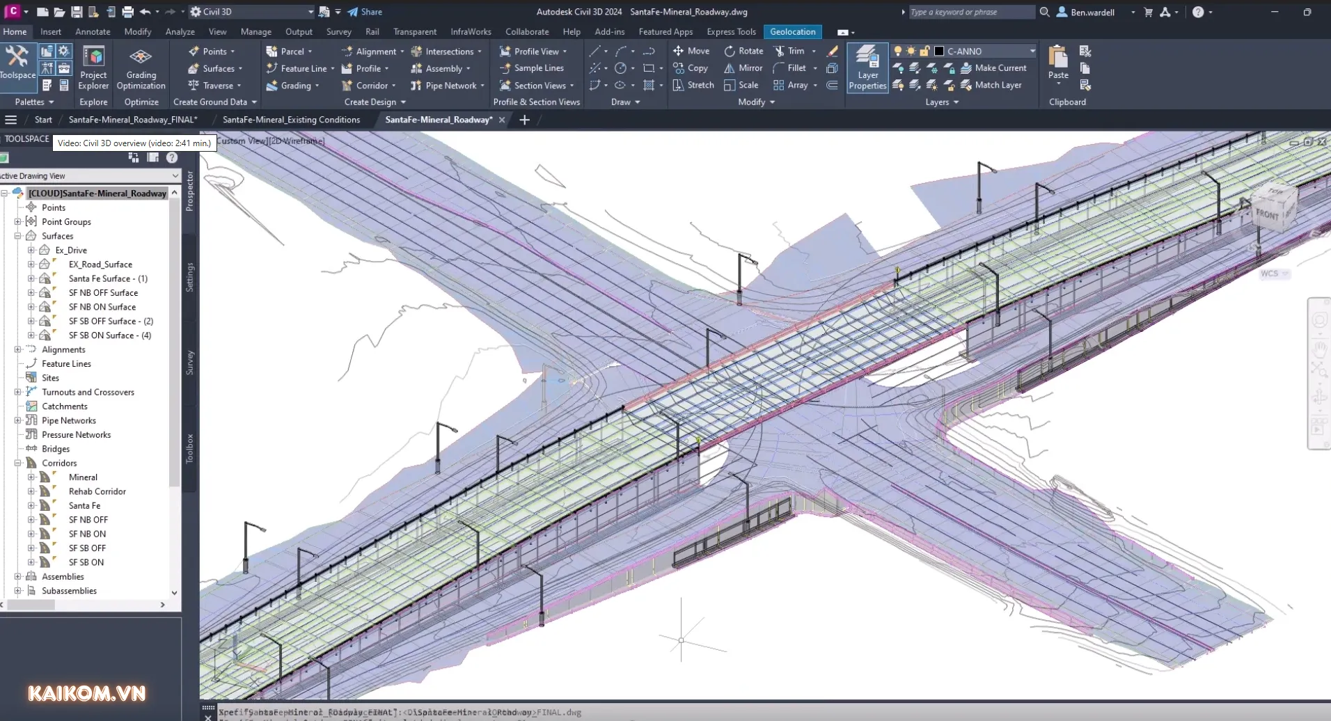Open the SantaFe-Mineral_Existing Conditions drawing tab
Image resolution: width=1331 pixels, height=721 pixels.
pyautogui.click(x=291, y=120)
